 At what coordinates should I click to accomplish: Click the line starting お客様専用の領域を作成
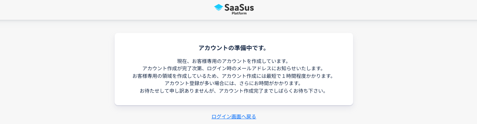(x=234, y=76)
